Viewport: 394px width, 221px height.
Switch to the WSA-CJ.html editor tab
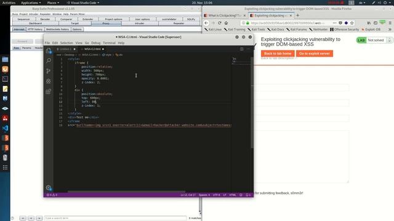(x=92, y=49)
